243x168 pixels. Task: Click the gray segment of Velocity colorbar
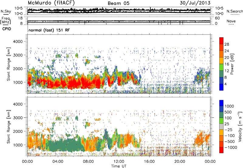(221, 126)
